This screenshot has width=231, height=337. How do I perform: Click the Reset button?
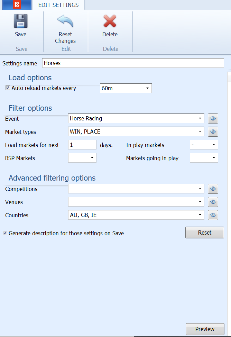(x=205, y=233)
